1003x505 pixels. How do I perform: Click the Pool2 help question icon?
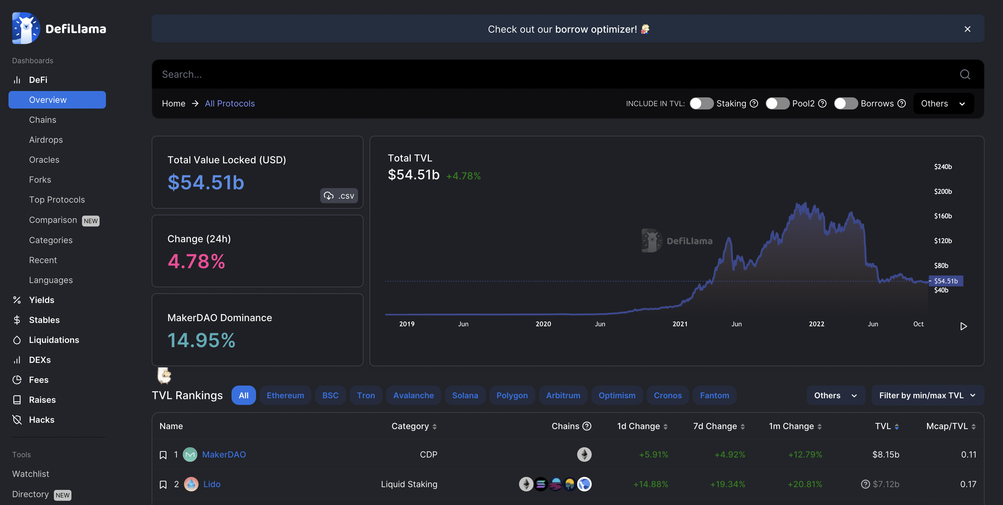822,103
